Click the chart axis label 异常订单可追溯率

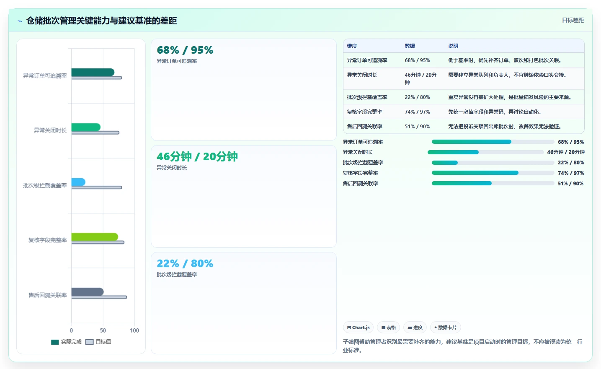[45, 75]
